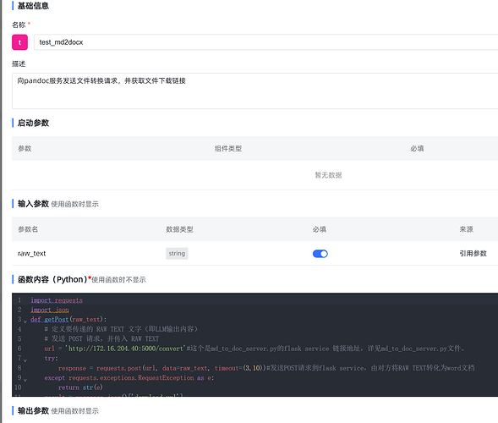Click the pink 't' function avatar icon

[x=19, y=42]
